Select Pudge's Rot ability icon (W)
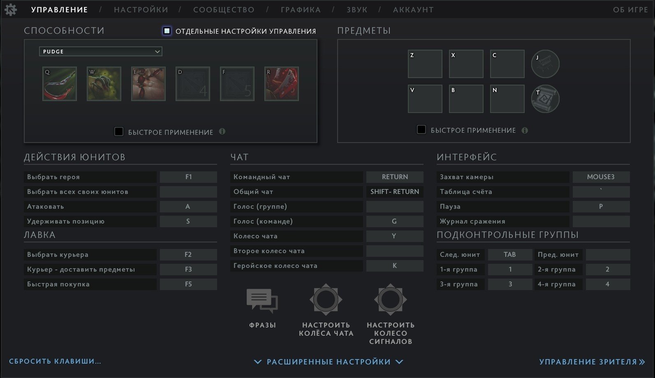 pos(104,84)
